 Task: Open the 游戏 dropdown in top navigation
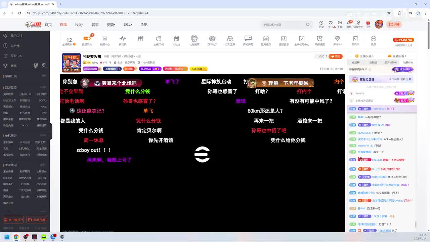click(x=128, y=25)
